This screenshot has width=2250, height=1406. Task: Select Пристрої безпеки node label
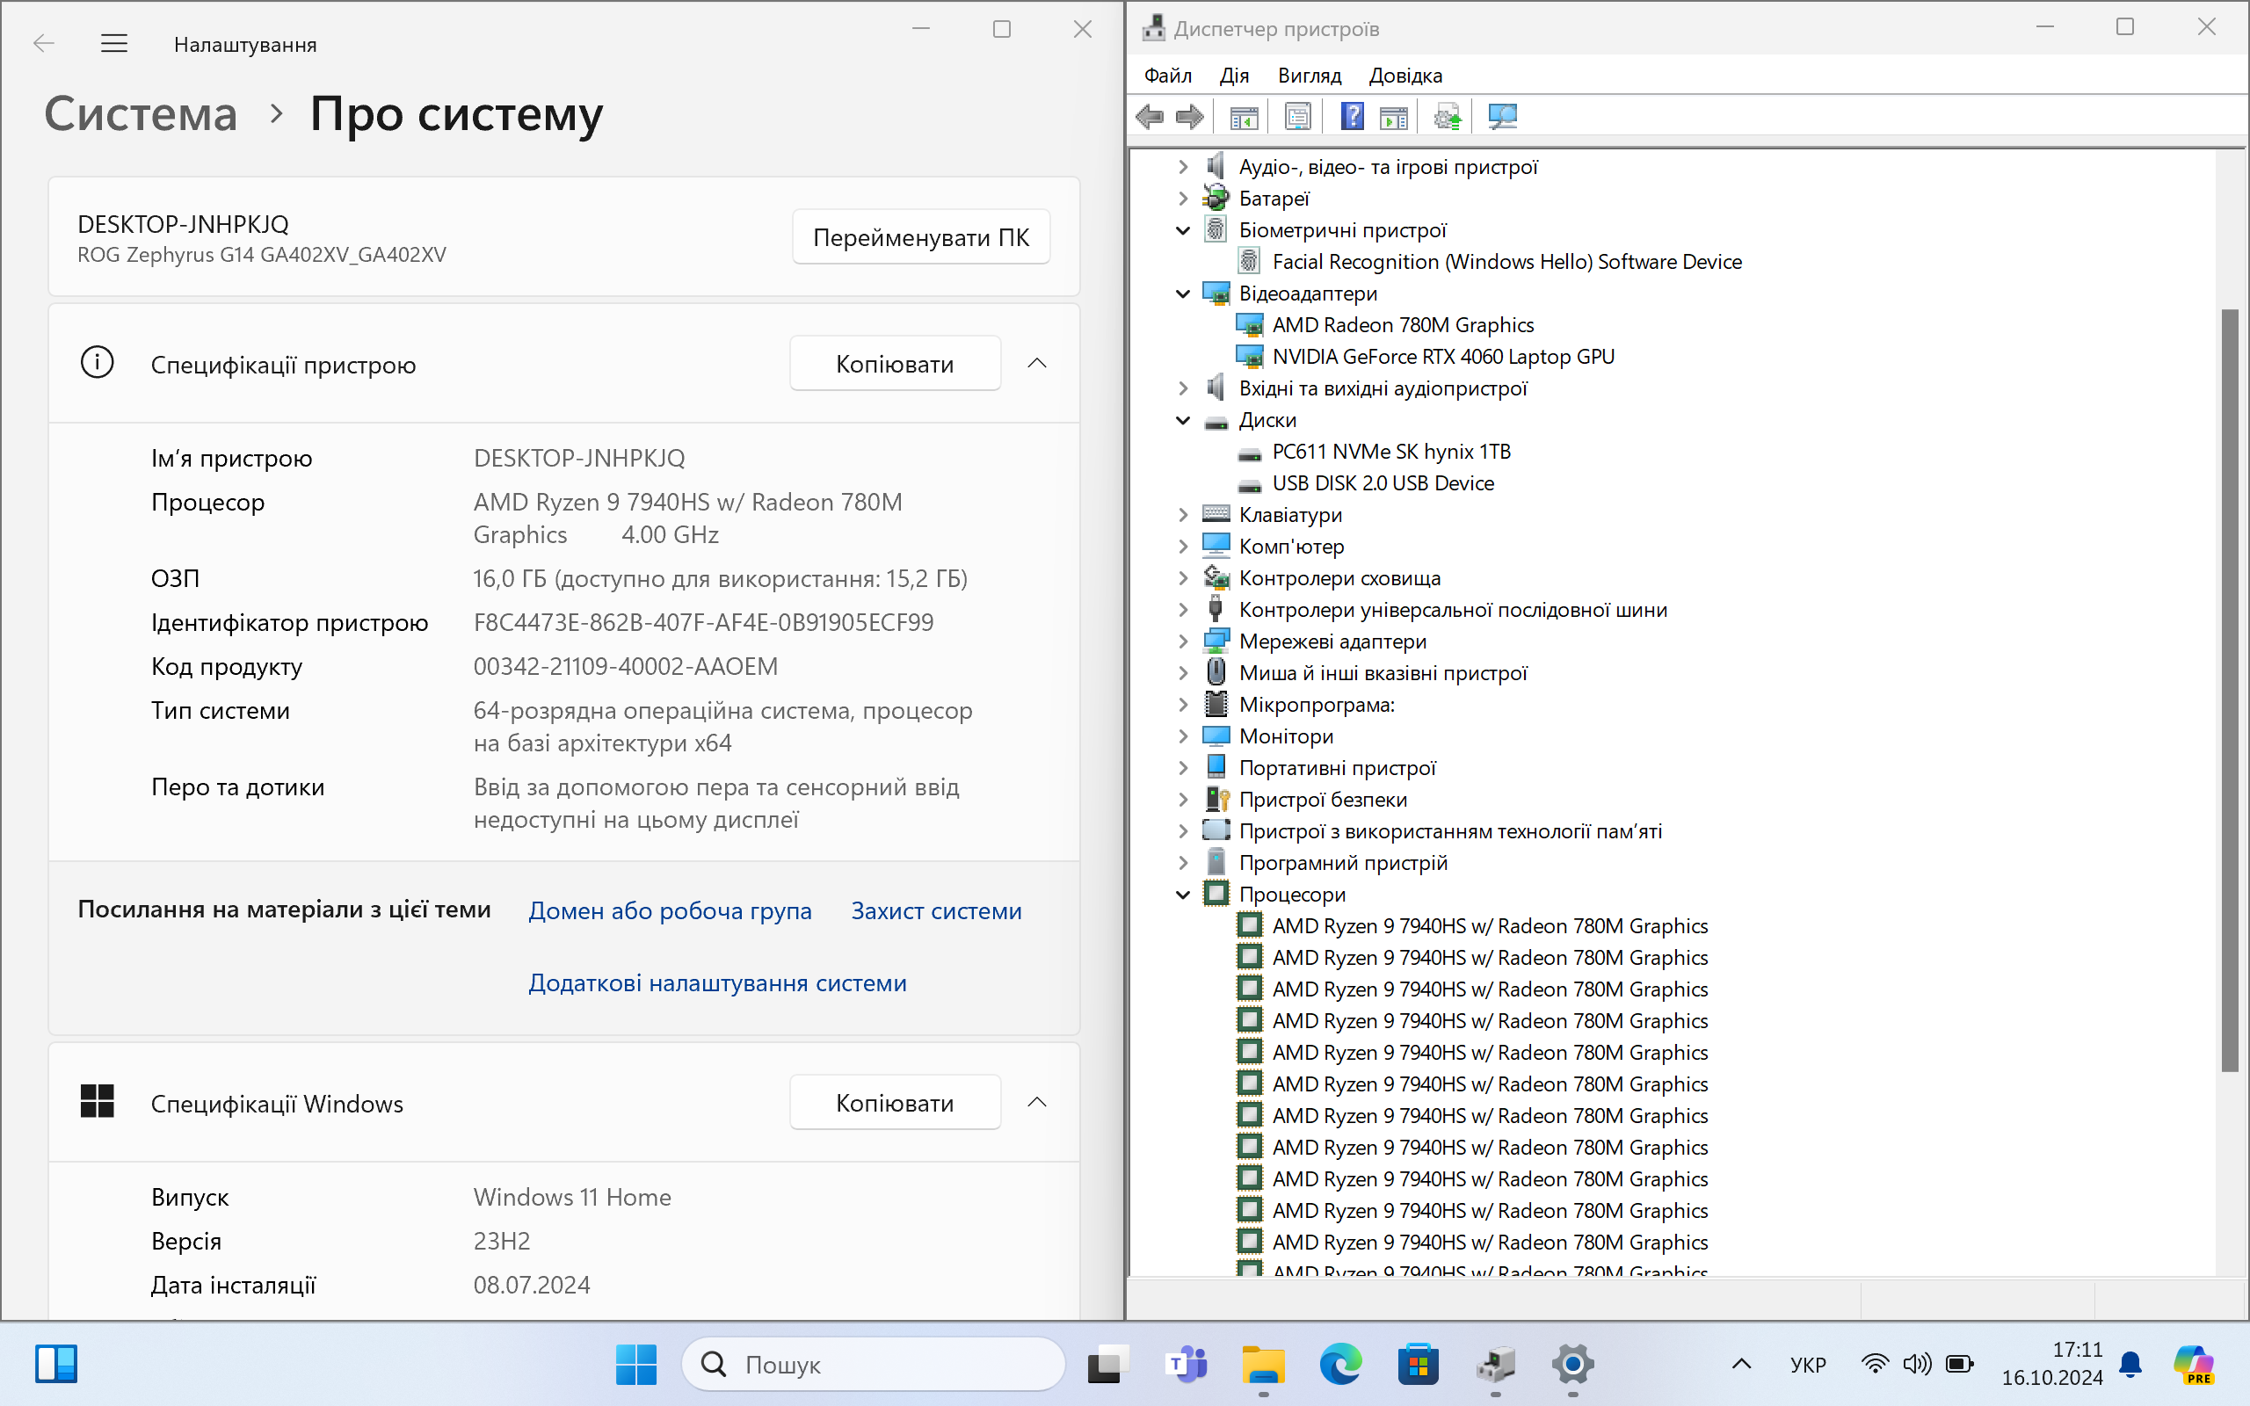1322,799
